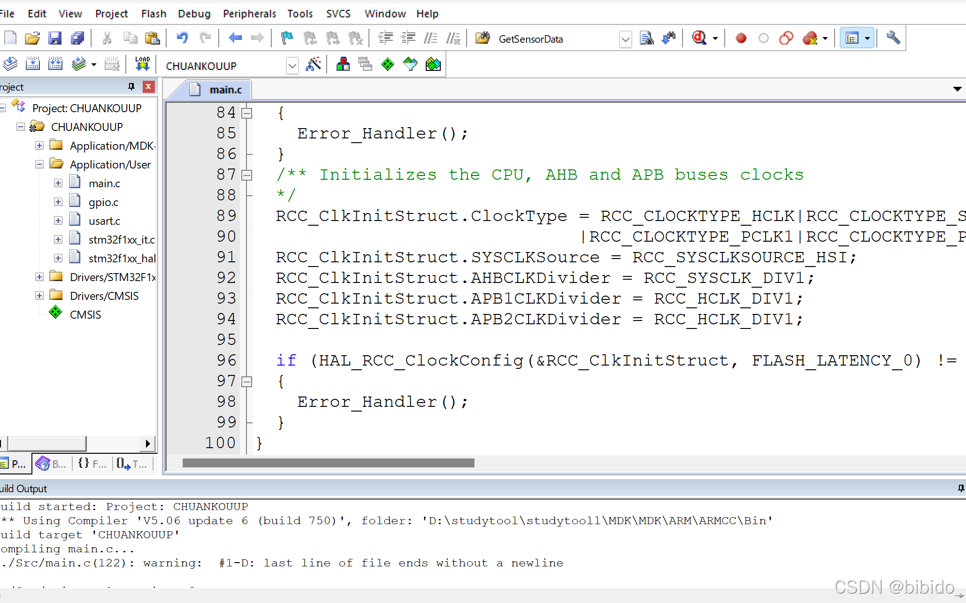Screen dimensions: 966x603
Task: Collapse code fold at line 97
Action: [246, 382]
